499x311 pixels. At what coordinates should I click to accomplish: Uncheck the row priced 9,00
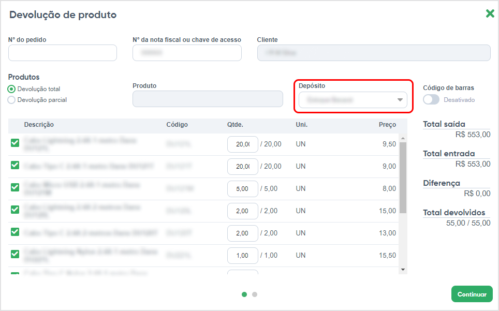pyautogui.click(x=15, y=165)
